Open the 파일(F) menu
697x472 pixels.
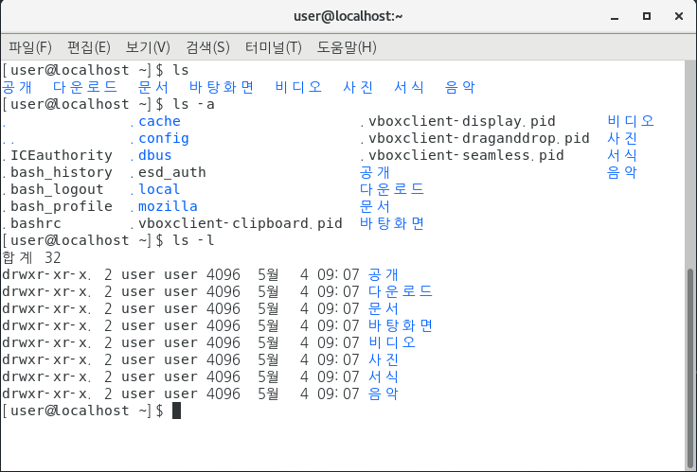(x=30, y=47)
